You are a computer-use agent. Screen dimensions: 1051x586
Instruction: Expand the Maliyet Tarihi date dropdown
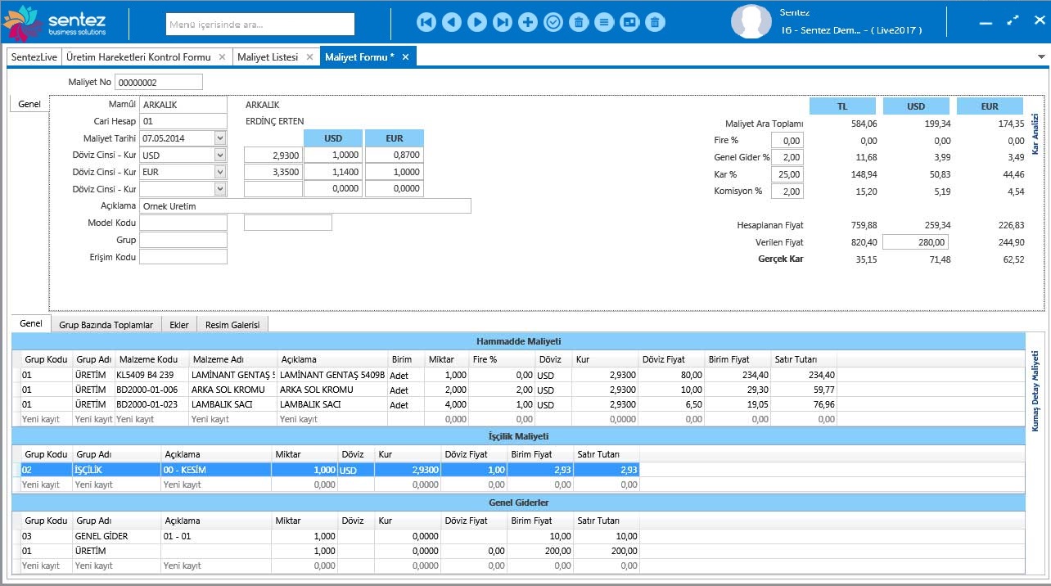click(x=219, y=138)
